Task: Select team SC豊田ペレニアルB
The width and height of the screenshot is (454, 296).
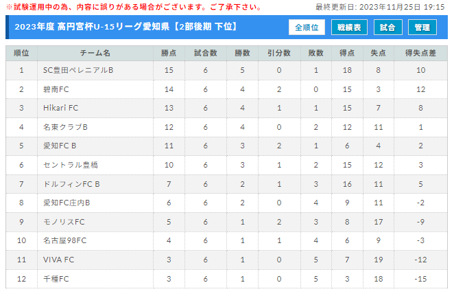Action: click(78, 70)
